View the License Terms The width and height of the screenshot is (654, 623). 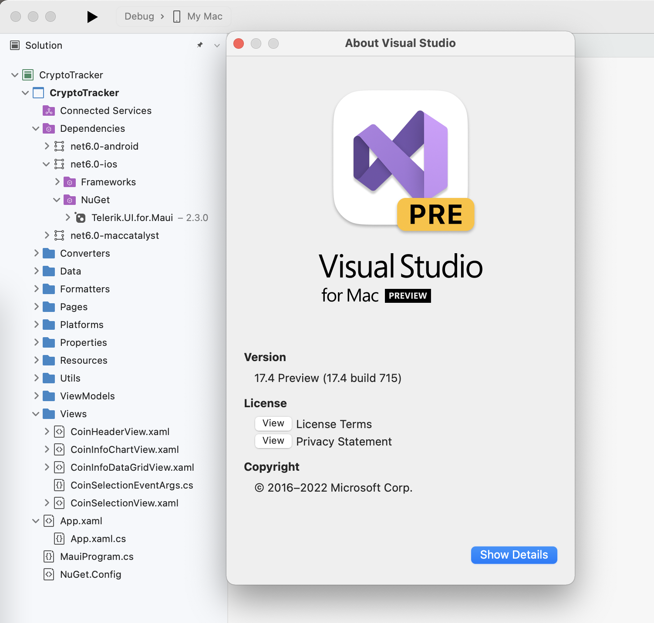click(273, 423)
